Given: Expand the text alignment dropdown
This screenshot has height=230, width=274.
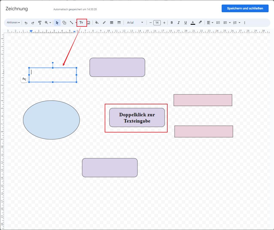Looking at the screenshot, I should [x=210, y=23].
